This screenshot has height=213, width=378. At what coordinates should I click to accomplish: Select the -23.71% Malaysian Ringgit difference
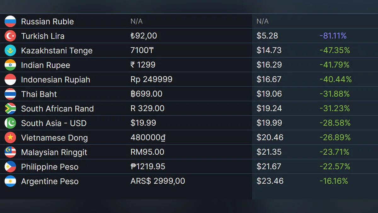click(x=334, y=152)
